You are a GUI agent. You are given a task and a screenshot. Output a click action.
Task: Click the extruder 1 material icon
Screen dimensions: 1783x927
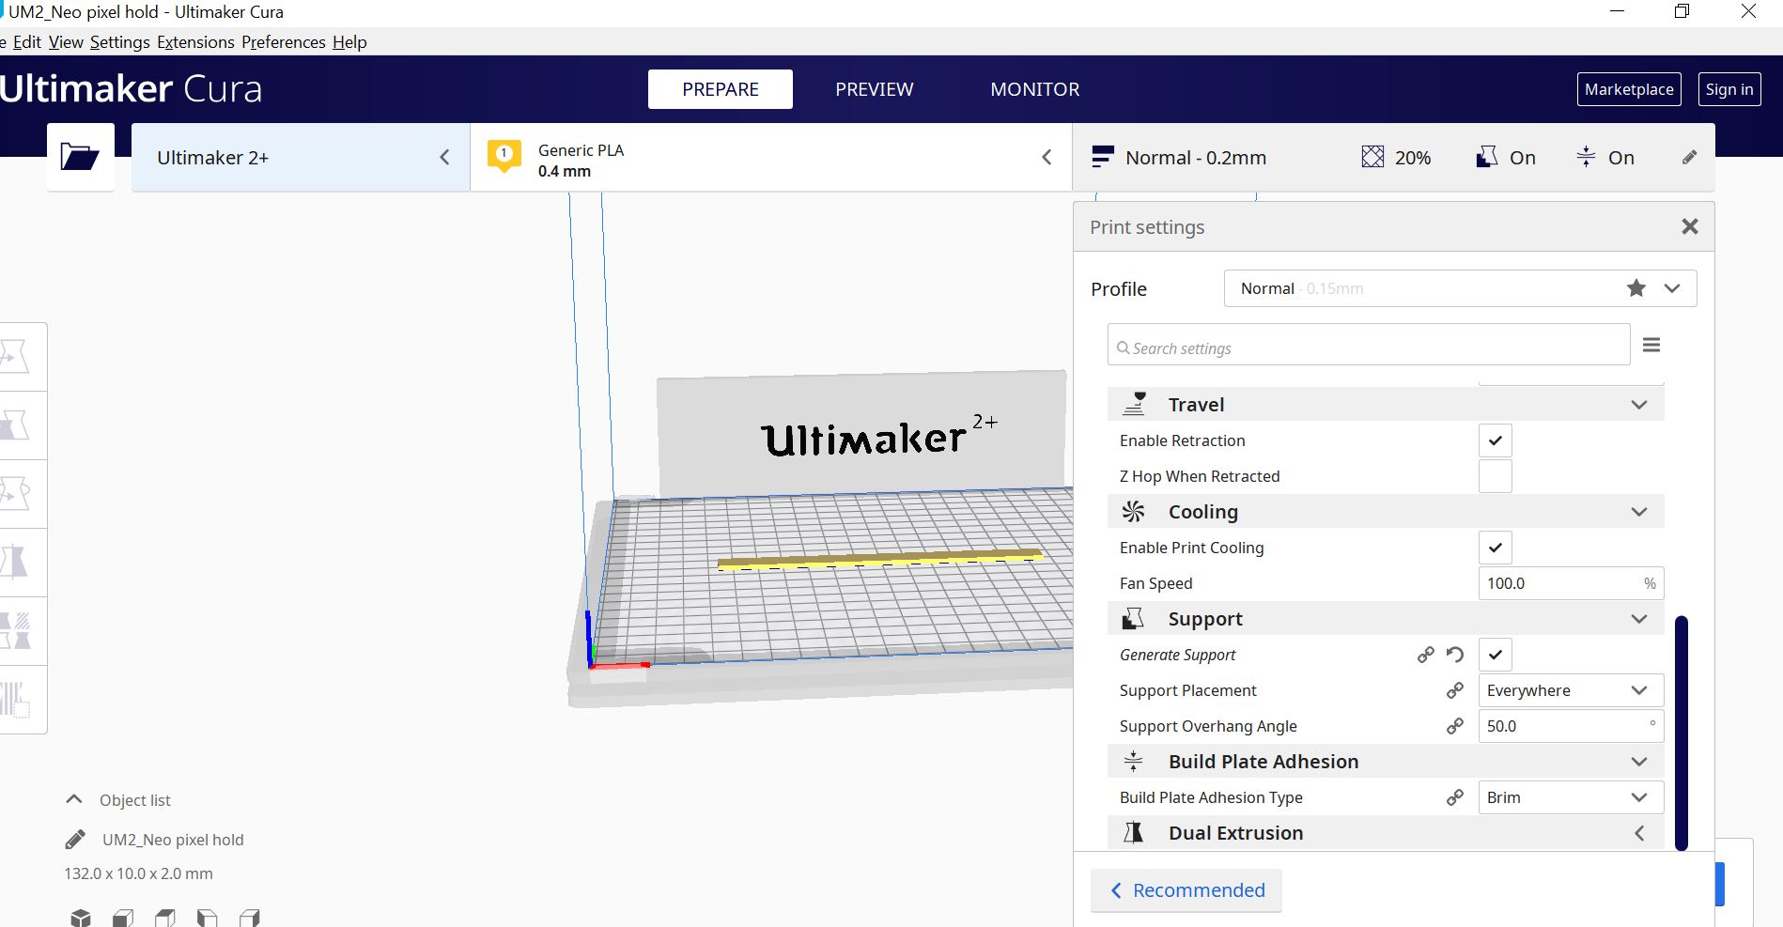pos(504,157)
